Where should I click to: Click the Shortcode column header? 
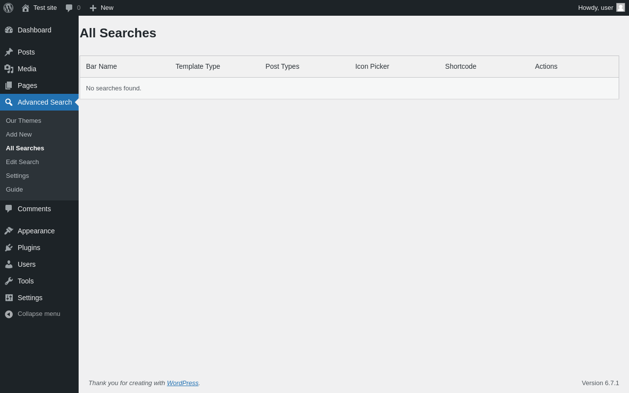(x=460, y=66)
